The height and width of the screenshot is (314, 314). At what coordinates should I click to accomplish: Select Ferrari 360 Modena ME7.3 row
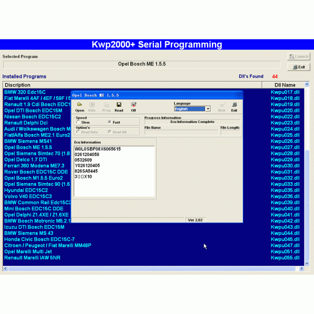34,166
